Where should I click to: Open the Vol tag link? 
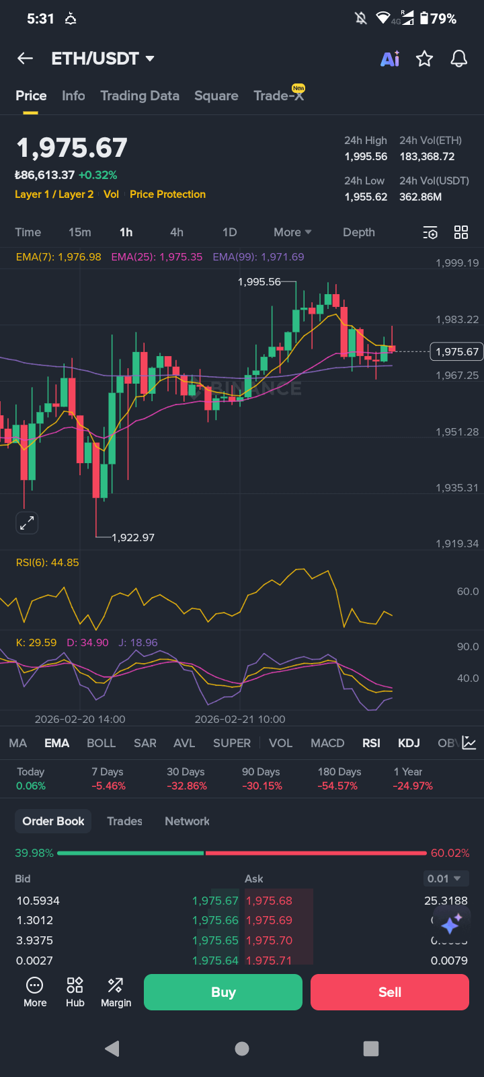coord(112,194)
